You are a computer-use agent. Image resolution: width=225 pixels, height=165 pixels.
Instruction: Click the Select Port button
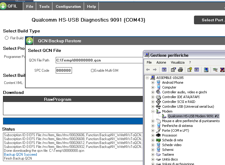point(210,20)
